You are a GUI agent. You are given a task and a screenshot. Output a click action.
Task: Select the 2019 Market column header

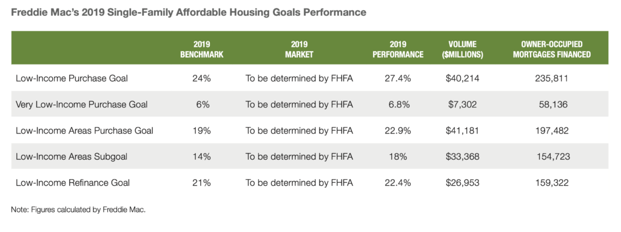(299, 50)
